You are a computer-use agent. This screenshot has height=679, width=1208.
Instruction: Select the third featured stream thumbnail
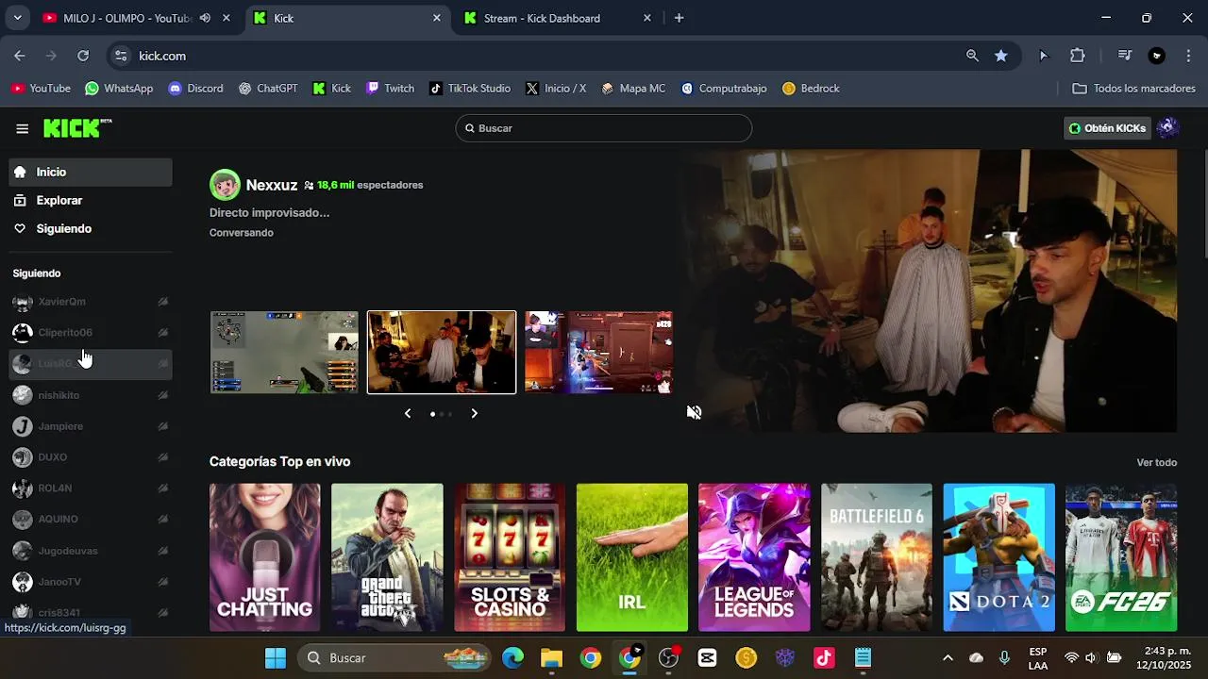click(x=598, y=352)
